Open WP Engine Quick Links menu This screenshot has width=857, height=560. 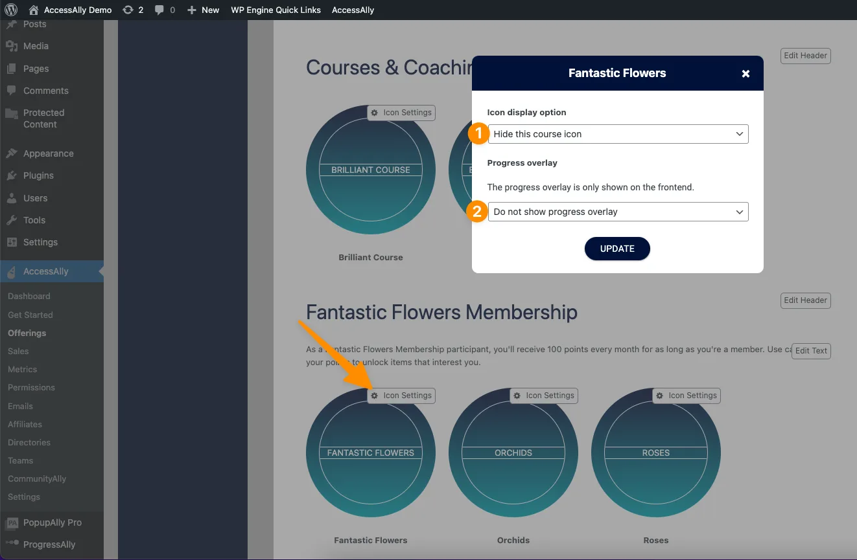tap(276, 10)
